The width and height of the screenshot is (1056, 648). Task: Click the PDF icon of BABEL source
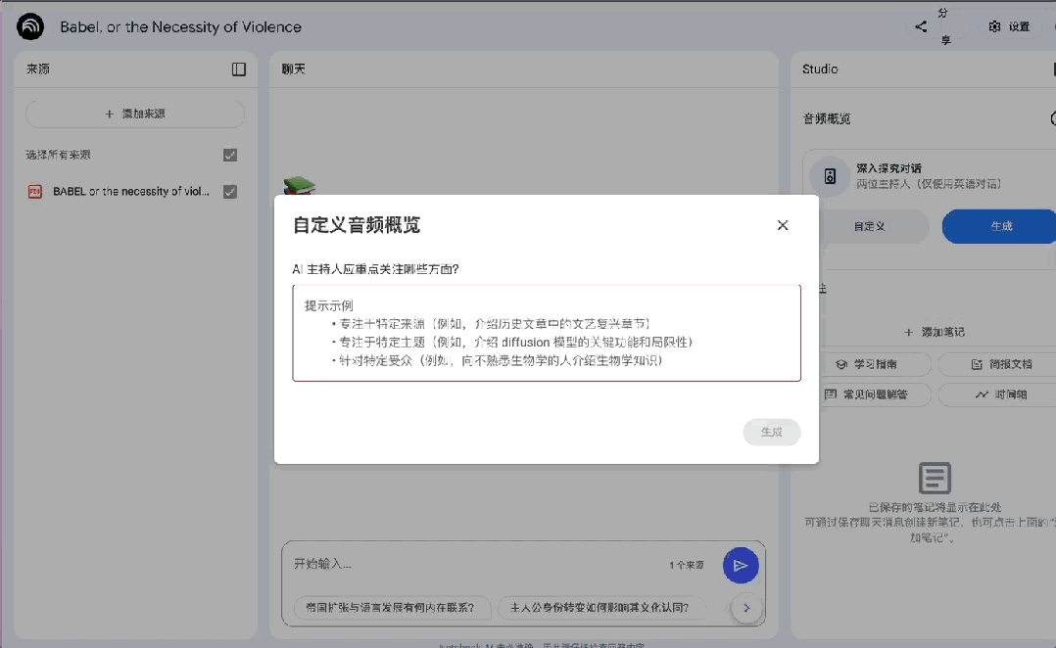tap(35, 192)
